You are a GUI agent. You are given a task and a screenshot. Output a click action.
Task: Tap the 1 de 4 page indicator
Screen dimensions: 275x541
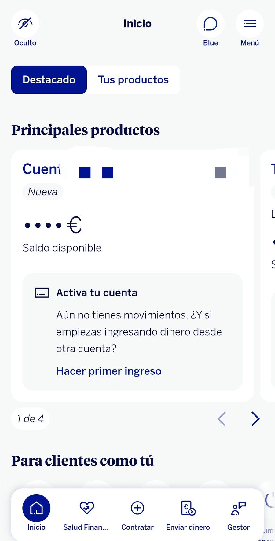pos(31,419)
